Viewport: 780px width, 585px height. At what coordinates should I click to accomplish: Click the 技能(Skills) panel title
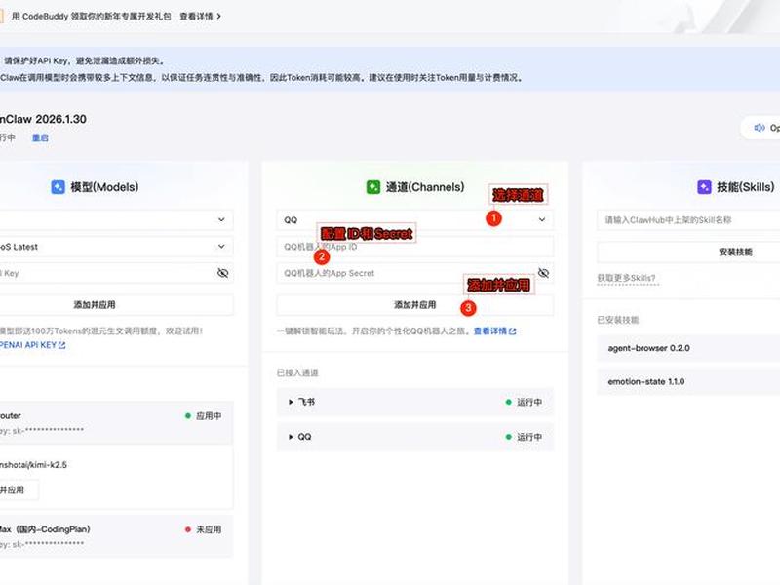[x=745, y=187]
